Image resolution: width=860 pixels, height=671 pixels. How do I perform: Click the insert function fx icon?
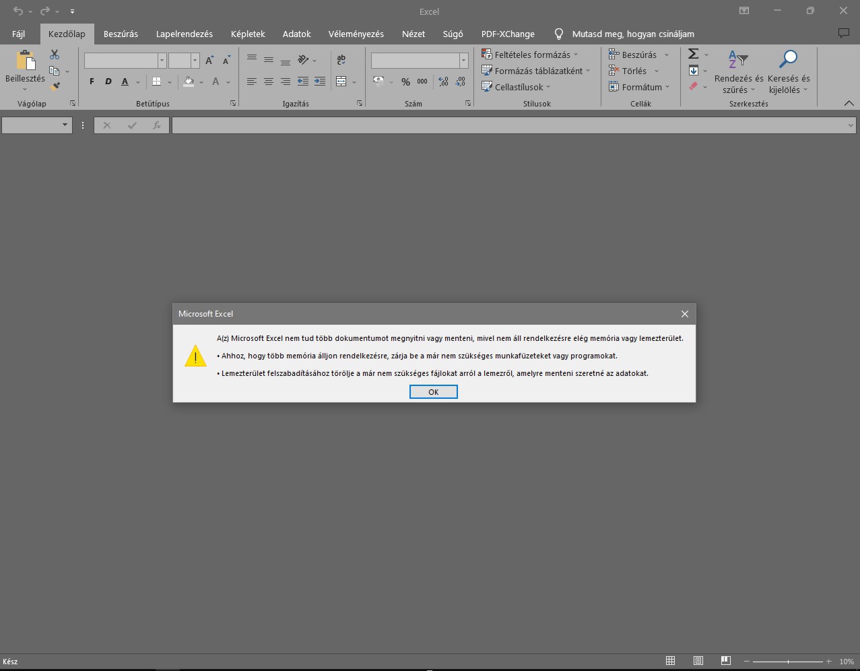(156, 125)
